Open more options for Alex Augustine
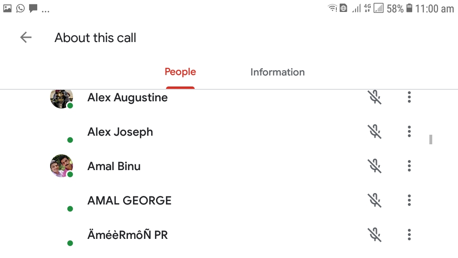Image resolution: width=458 pixels, height=258 pixels. click(409, 97)
